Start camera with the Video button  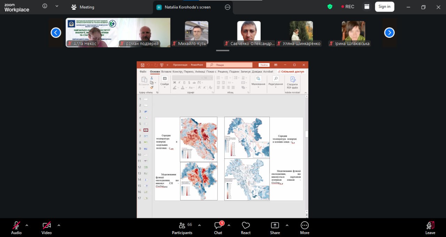pyautogui.click(x=46, y=228)
